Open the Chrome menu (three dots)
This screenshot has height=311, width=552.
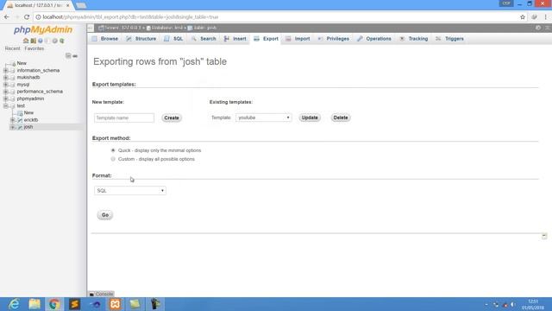click(546, 17)
